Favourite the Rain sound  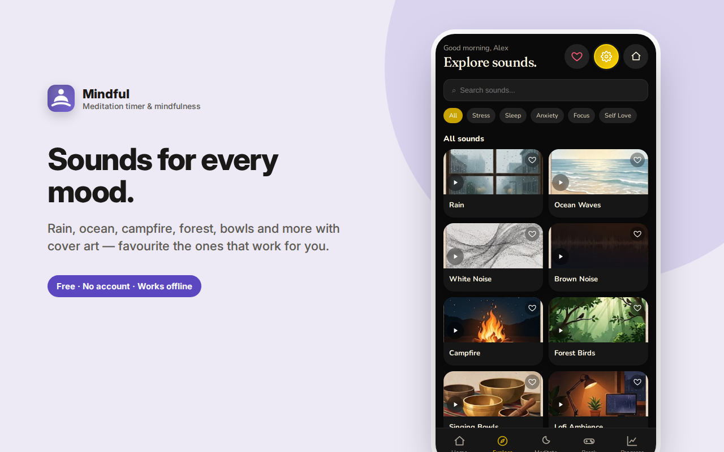pyautogui.click(x=532, y=160)
